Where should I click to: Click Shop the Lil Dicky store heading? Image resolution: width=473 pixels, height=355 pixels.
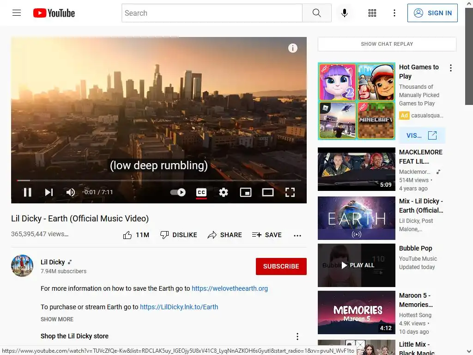(74, 336)
